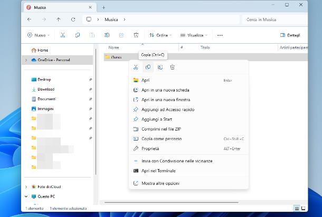Click the Copy icon in the toolbar
The image size is (322, 217).
coord(78,35)
